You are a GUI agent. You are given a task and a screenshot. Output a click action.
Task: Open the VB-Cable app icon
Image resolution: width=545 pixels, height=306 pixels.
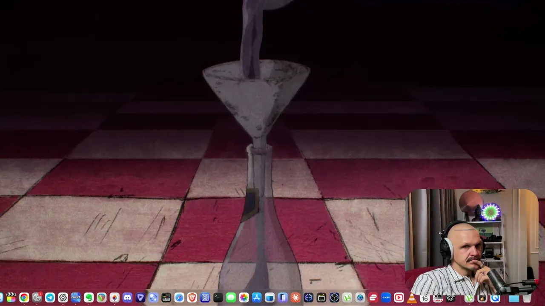pos(438,298)
